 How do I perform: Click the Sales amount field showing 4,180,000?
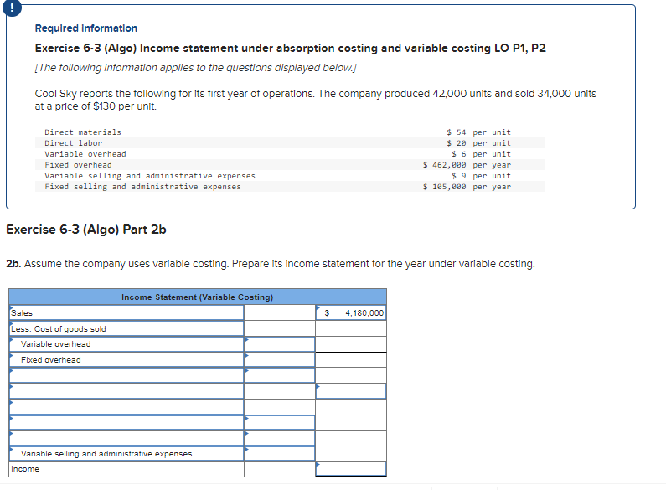351,313
